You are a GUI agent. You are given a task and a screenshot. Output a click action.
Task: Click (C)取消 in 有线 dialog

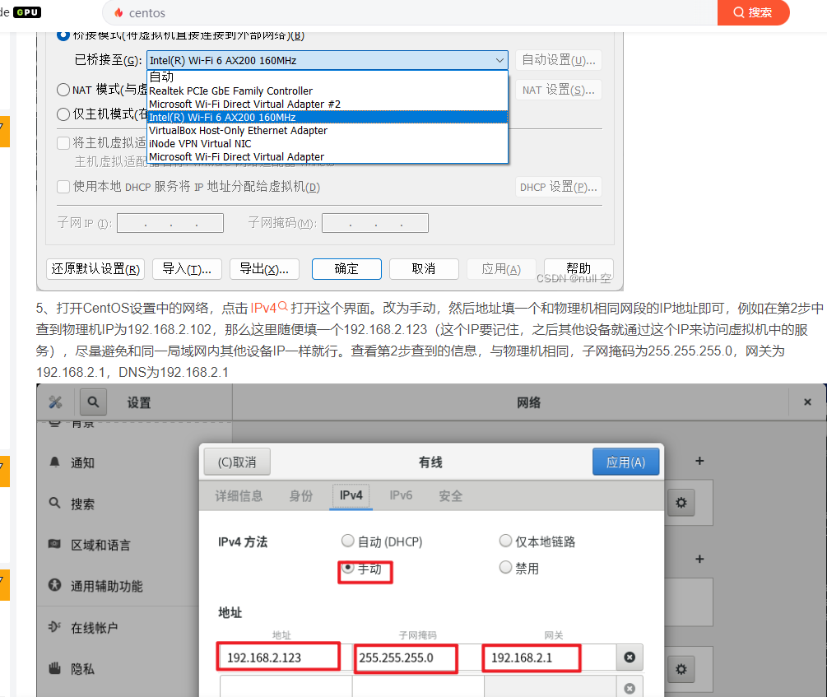237,462
